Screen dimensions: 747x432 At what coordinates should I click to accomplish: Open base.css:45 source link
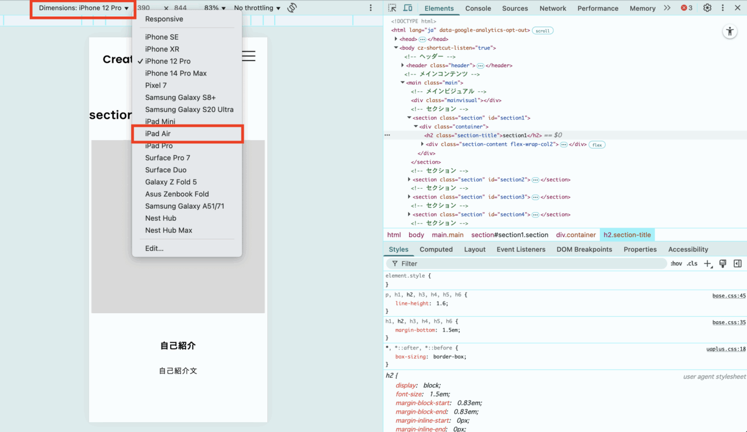(729, 296)
